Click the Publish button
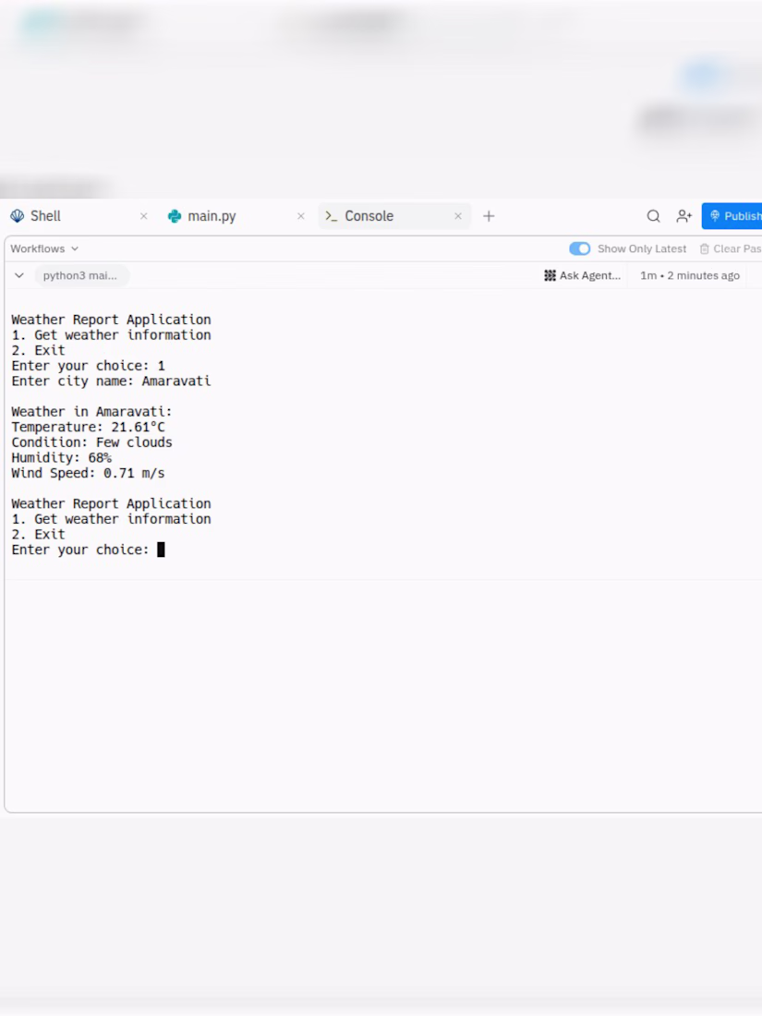This screenshot has width=762, height=1016. [732, 216]
